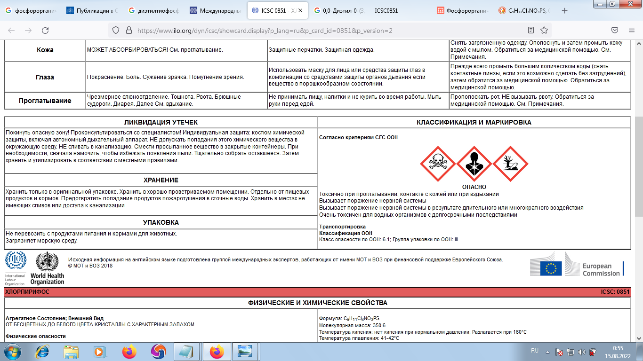View site security info via padlock icon
643x361 pixels.
coord(128,31)
